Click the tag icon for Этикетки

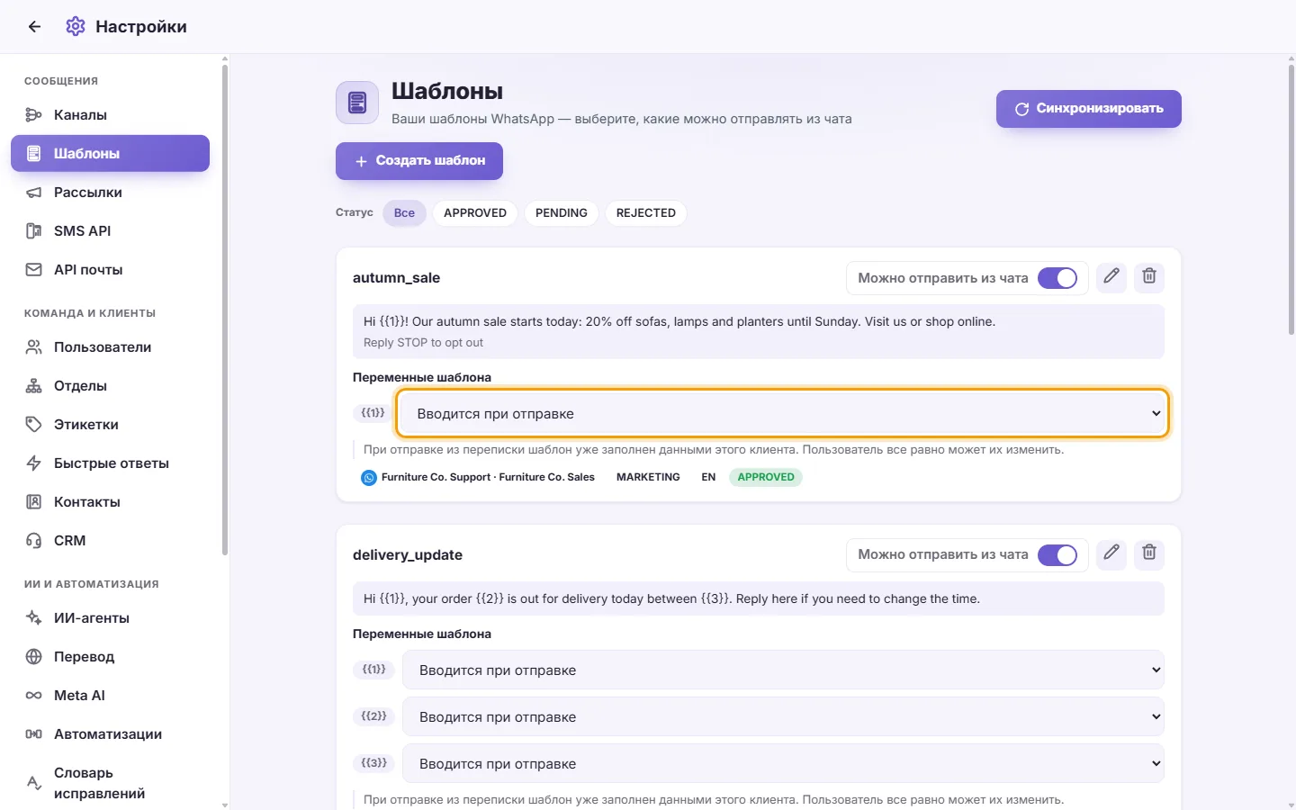33,425
